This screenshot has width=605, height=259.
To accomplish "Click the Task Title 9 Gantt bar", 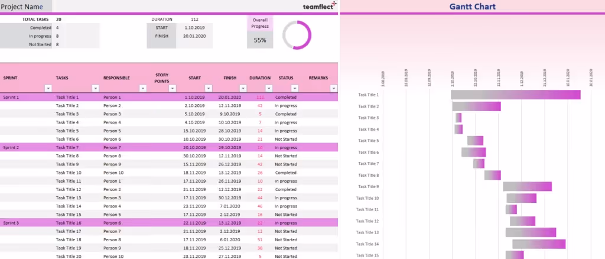I will 527,186.
